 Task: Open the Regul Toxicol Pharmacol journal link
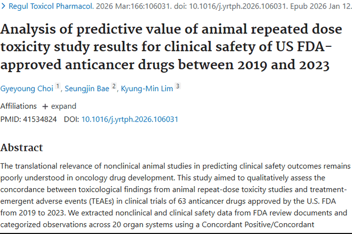pyautogui.click(x=47, y=7)
